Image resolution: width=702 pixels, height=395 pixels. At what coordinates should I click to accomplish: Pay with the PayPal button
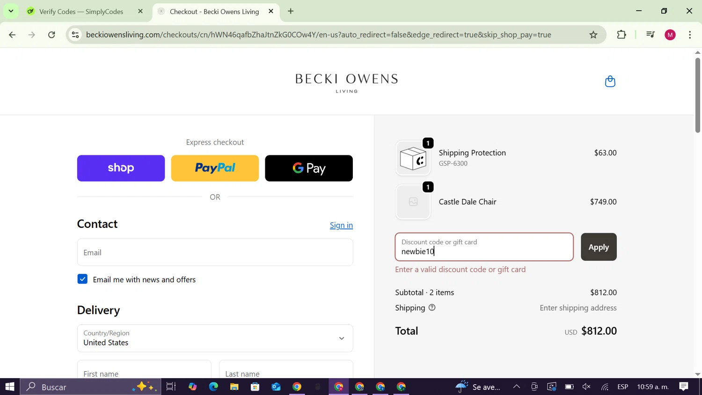click(215, 168)
